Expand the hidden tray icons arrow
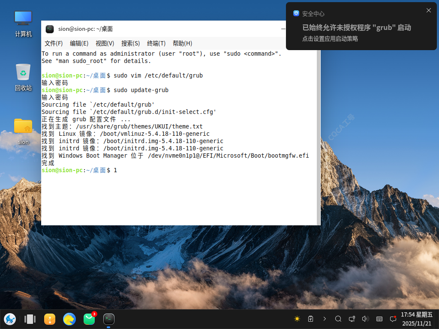Viewport: 439px width, 329px height. (x=325, y=319)
